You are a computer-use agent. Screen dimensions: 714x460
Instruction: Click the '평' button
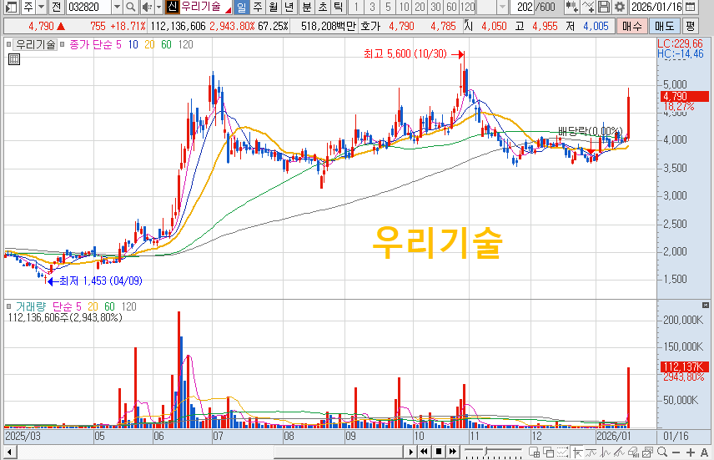coord(691,26)
